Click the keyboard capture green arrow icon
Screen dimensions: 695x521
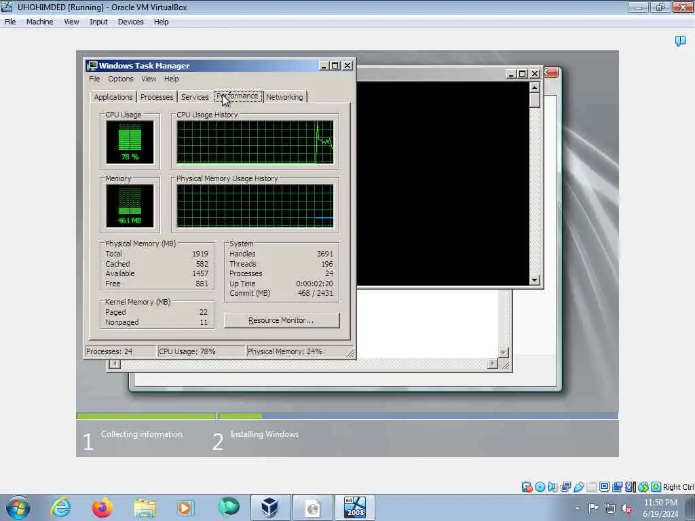click(656, 487)
